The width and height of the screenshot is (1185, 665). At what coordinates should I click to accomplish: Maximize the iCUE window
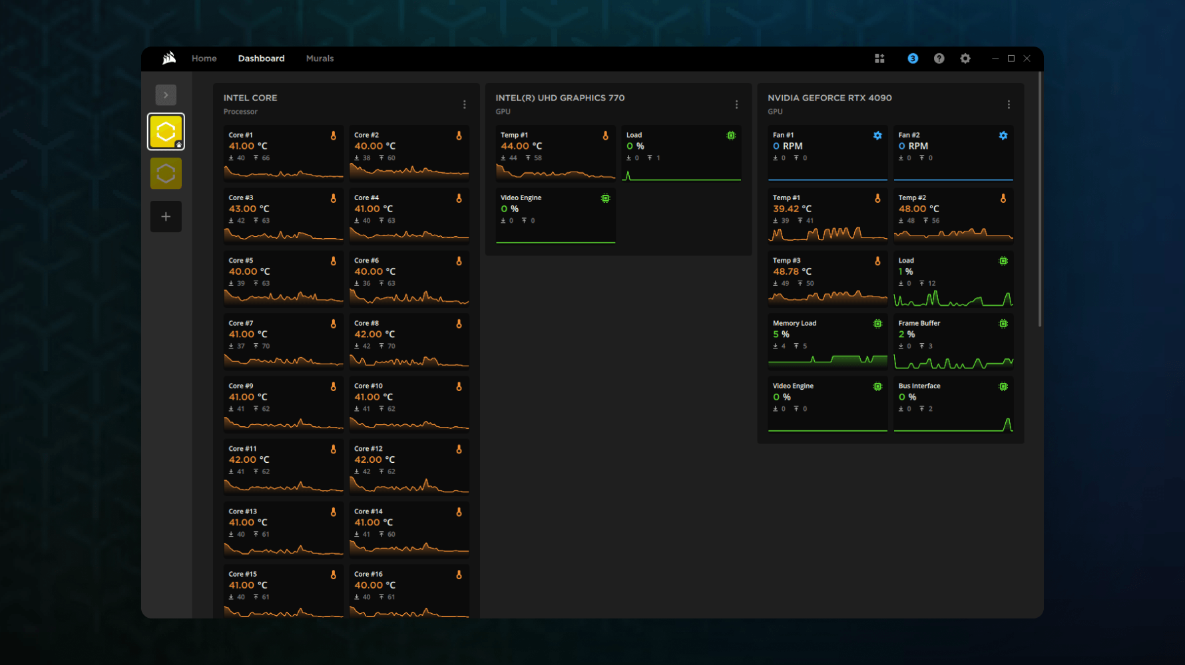coord(1011,59)
